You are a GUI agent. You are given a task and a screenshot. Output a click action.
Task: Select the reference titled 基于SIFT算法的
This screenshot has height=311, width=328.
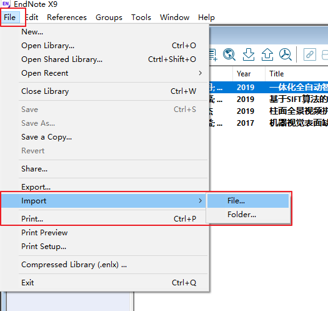tap(269, 99)
